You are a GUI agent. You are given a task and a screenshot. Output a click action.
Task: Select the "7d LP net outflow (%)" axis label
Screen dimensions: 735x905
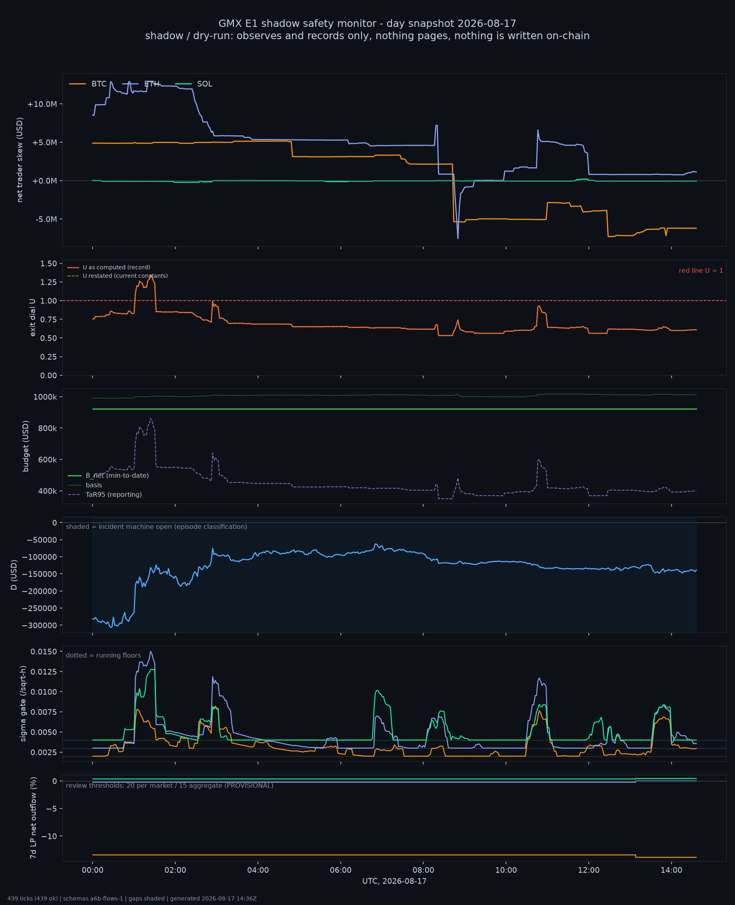pyautogui.click(x=33, y=818)
